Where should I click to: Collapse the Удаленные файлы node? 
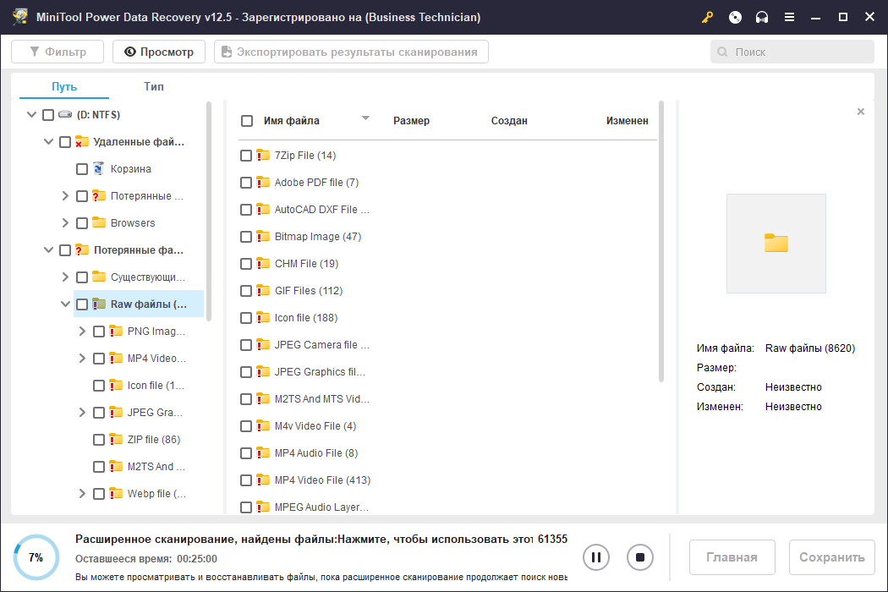49,141
